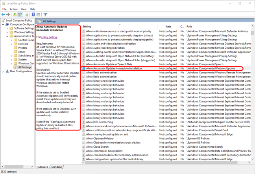Viewport: 255px width, 174px height.
Task: Click the Export List toolbar icon
Action: [26, 15]
